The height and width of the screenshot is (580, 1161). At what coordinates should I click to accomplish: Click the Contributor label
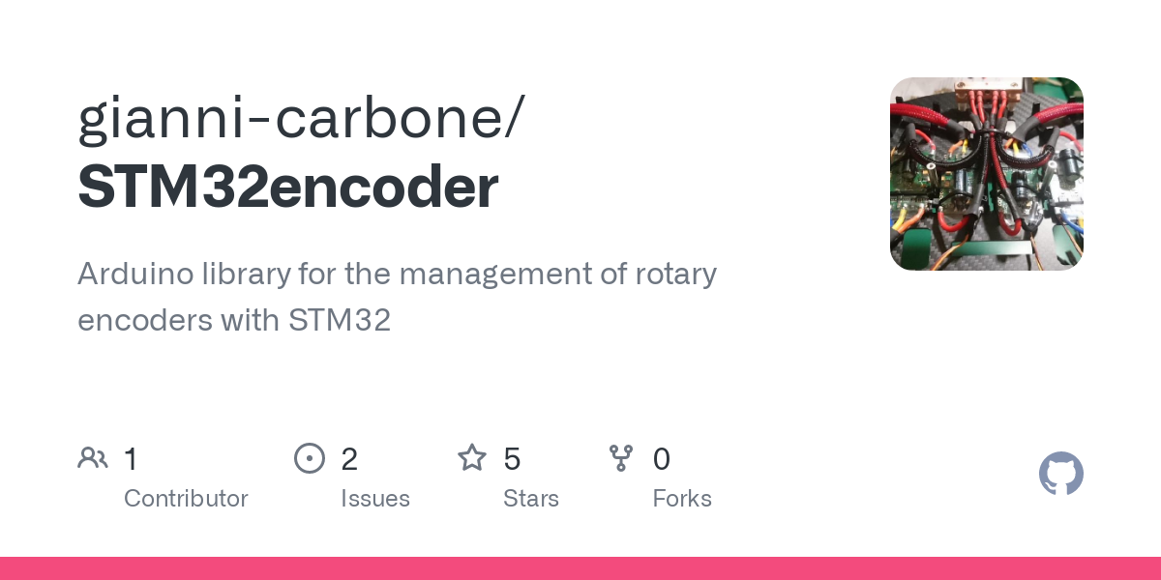coord(186,499)
